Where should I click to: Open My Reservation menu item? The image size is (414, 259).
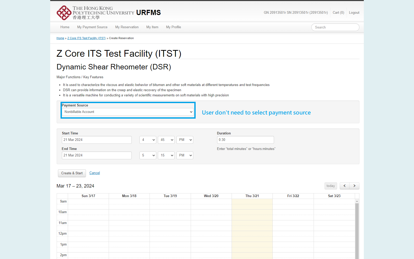(x=127, y=27)
